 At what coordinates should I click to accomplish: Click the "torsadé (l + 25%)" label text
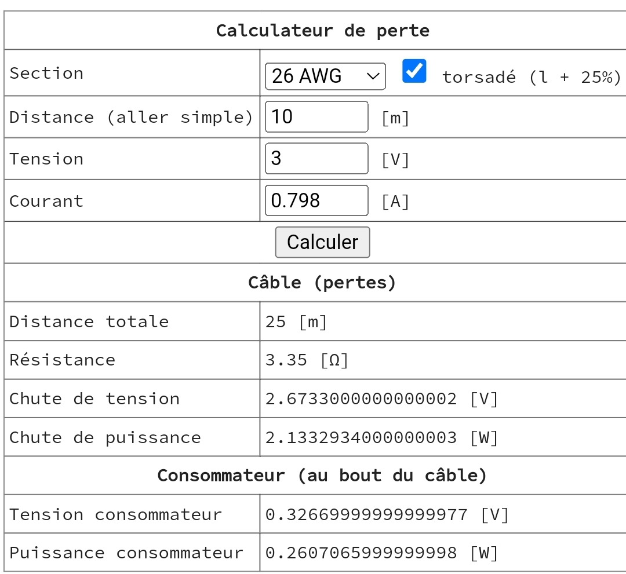tap(531, 78)
